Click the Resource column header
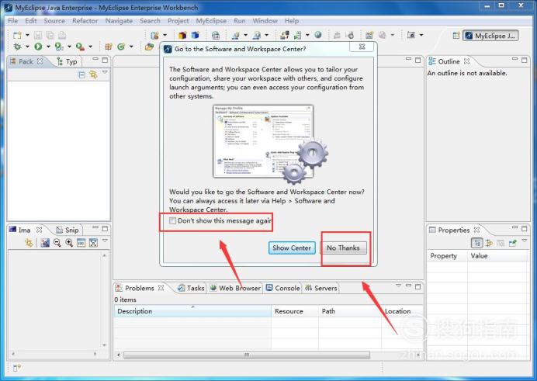 click(x=295, y=311)
